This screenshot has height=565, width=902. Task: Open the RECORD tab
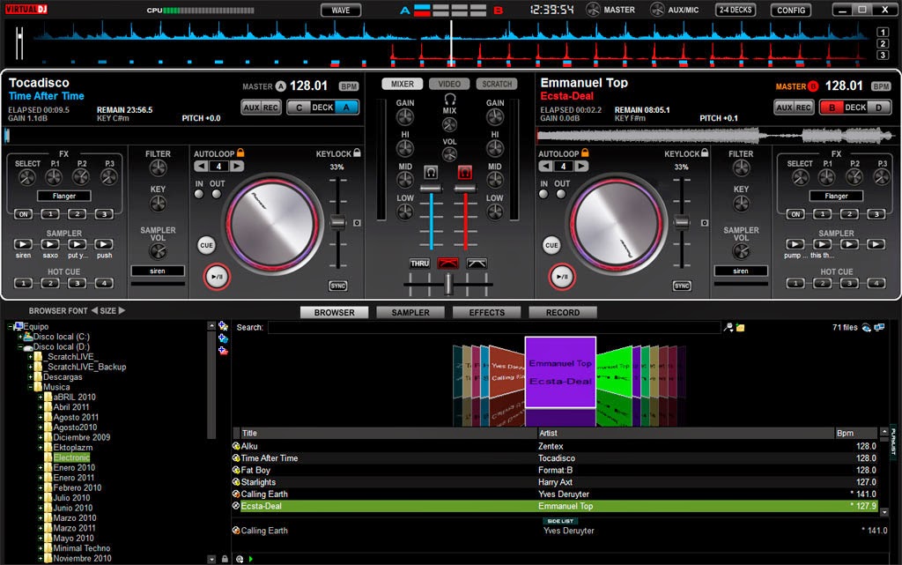563,312
